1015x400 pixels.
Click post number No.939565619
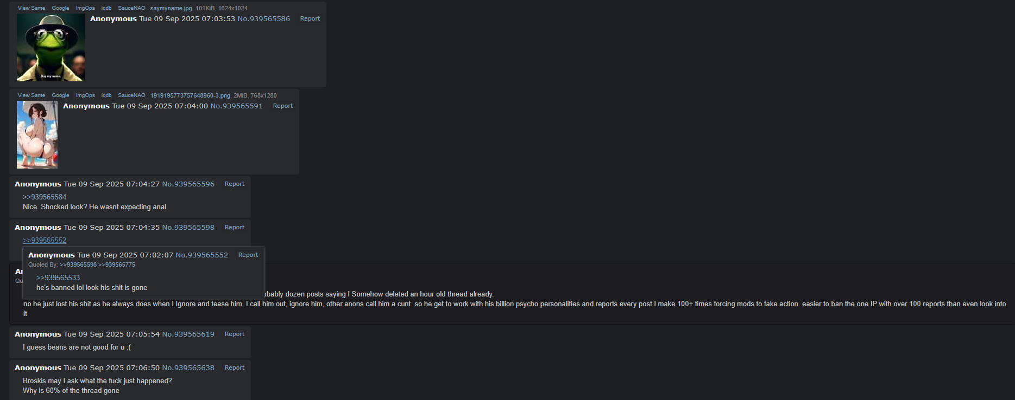188,334
